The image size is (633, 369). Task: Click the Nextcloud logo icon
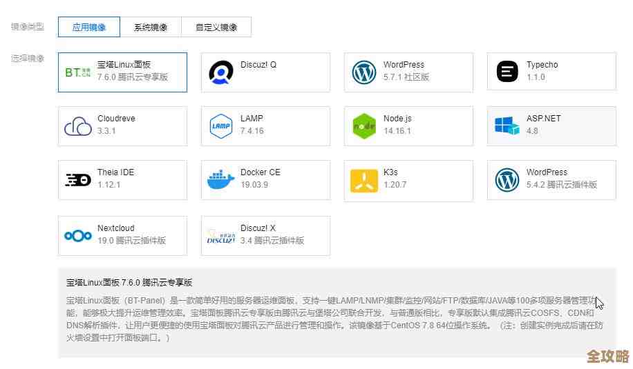78,236
